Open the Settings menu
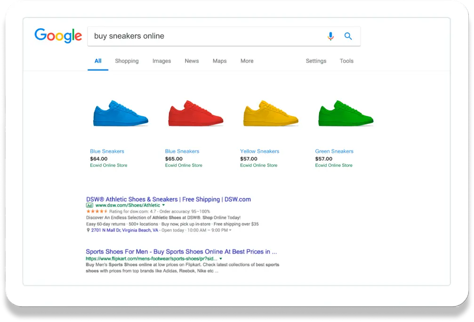474x322 pixels. tap(316, 61)
